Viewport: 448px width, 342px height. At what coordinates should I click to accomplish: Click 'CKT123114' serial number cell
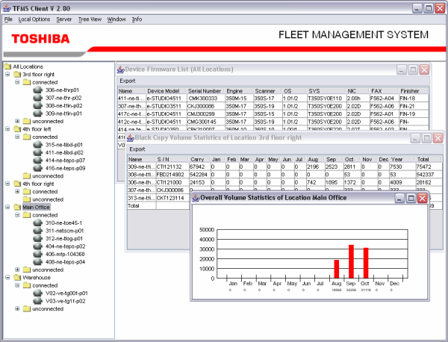(172, 198)
